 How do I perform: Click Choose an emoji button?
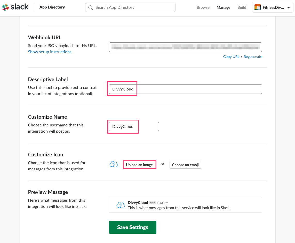pos(185,165)
